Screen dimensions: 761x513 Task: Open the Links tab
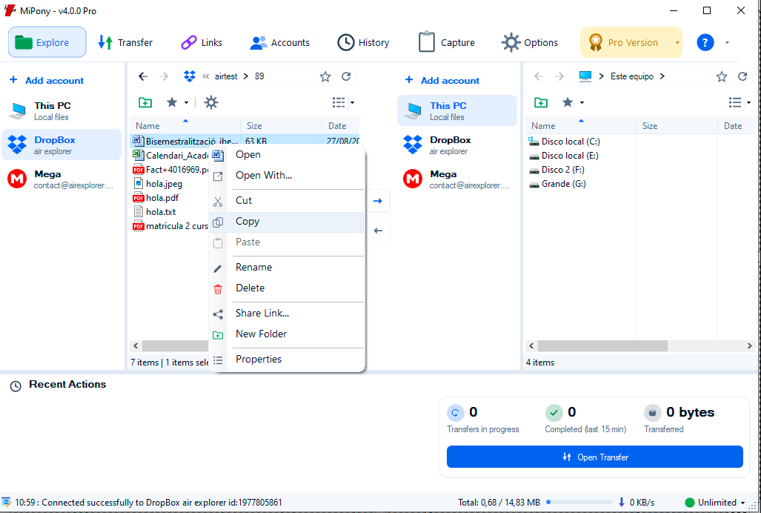(x=202, y=43)
